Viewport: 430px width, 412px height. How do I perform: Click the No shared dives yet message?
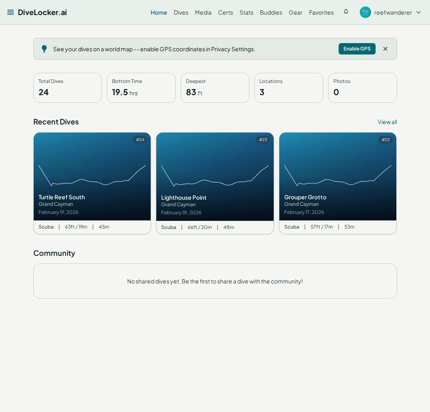(215, 281)
